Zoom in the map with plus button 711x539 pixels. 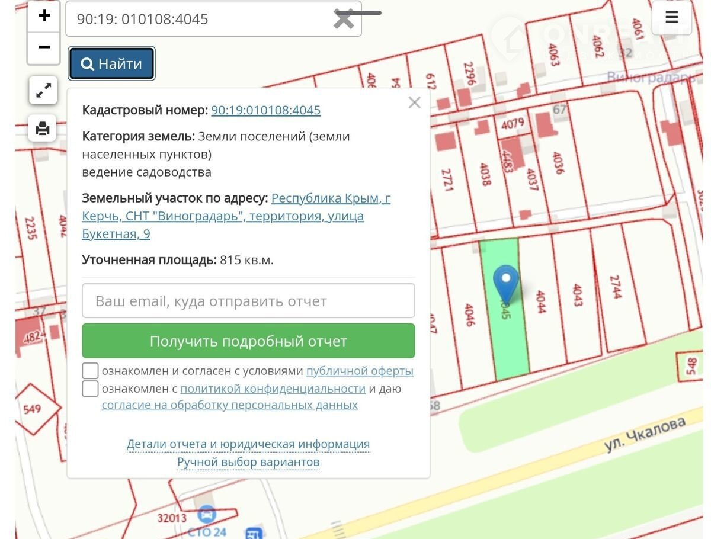[44, 16]
